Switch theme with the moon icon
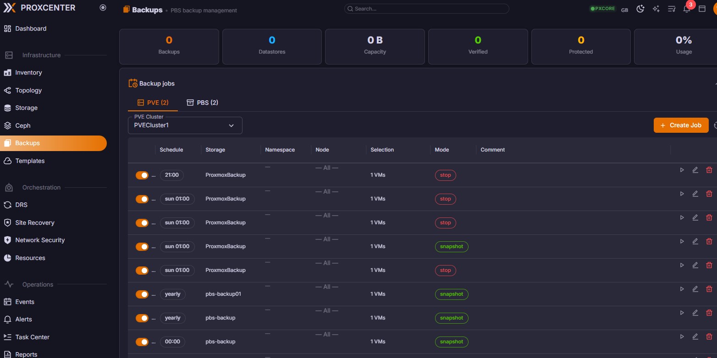The width and height of the screenshot is (717, 358). point(640,9)
